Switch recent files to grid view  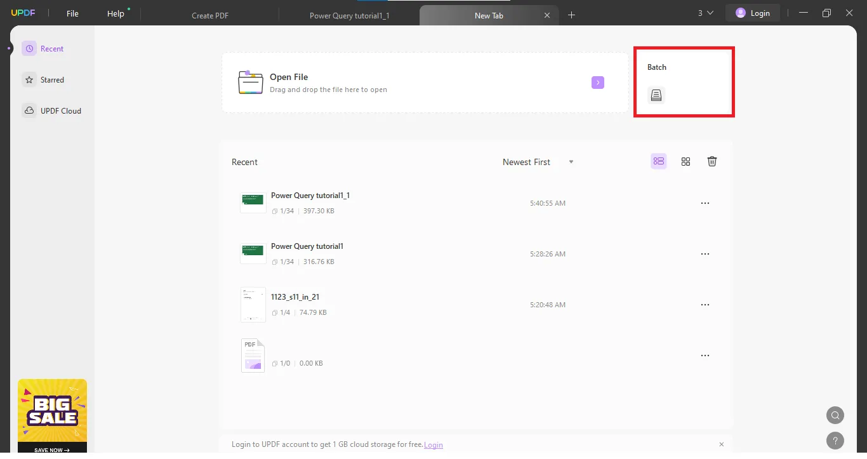(685, 161)
